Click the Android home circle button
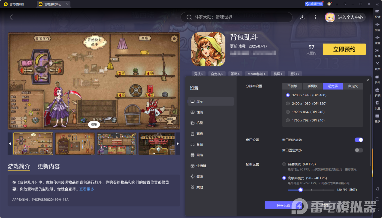Image resolution: width=382 pixels, height=218 pixels. [377, 199]
